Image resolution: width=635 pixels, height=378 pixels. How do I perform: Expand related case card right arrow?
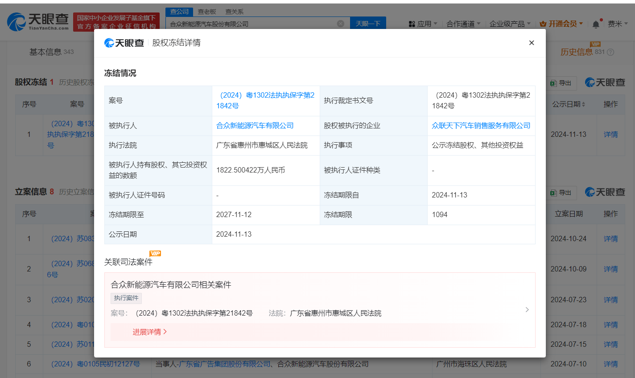(x=527, y=309)
